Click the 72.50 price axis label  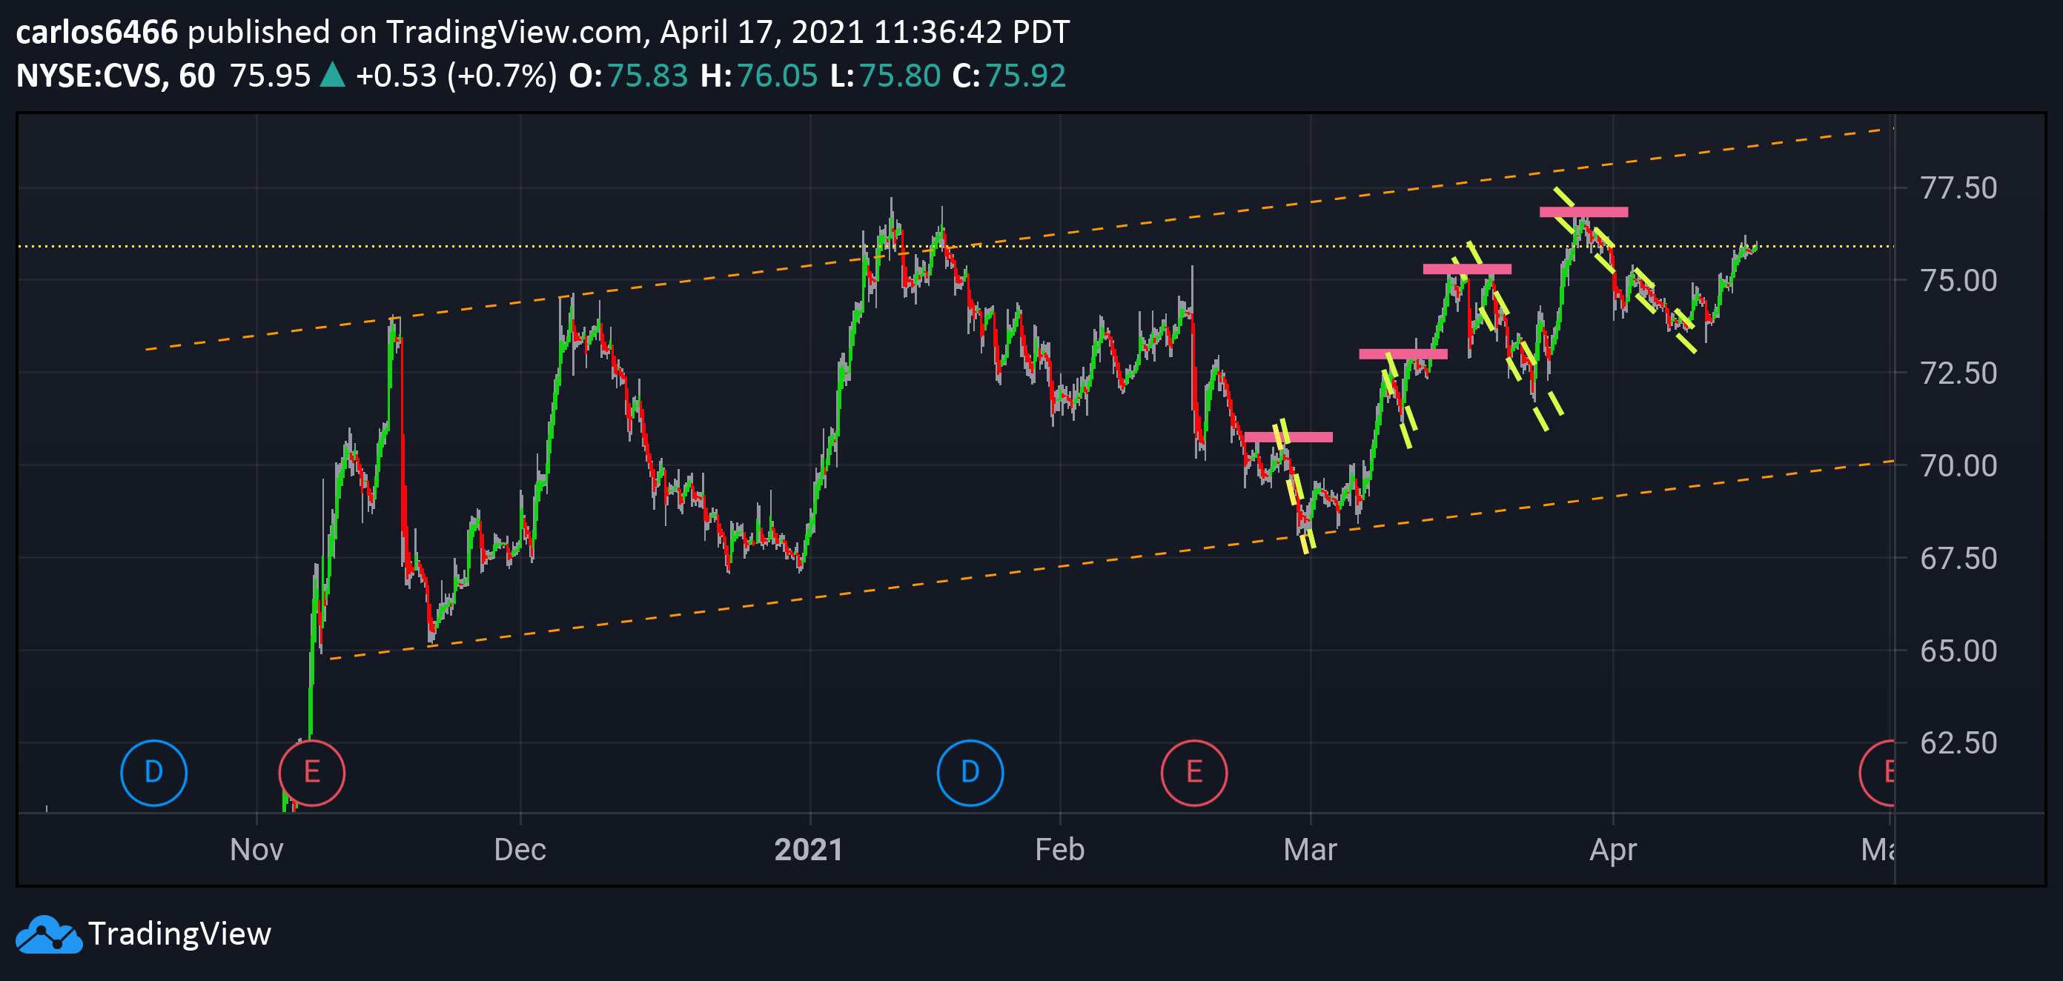(1959, 373)
